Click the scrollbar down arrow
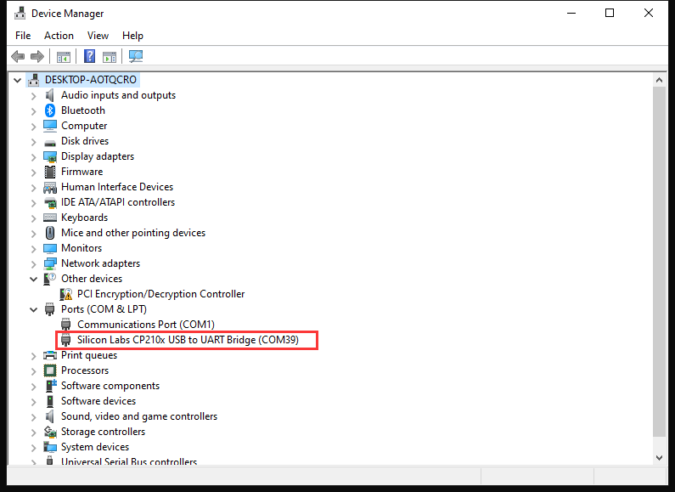The image size is (675, 492). click(x=659, y=457)
